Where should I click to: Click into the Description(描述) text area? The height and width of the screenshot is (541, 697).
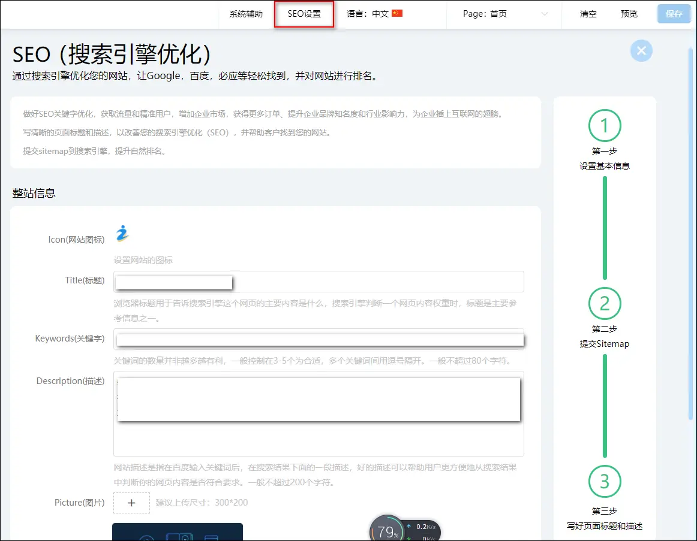(x=318, y=439)
